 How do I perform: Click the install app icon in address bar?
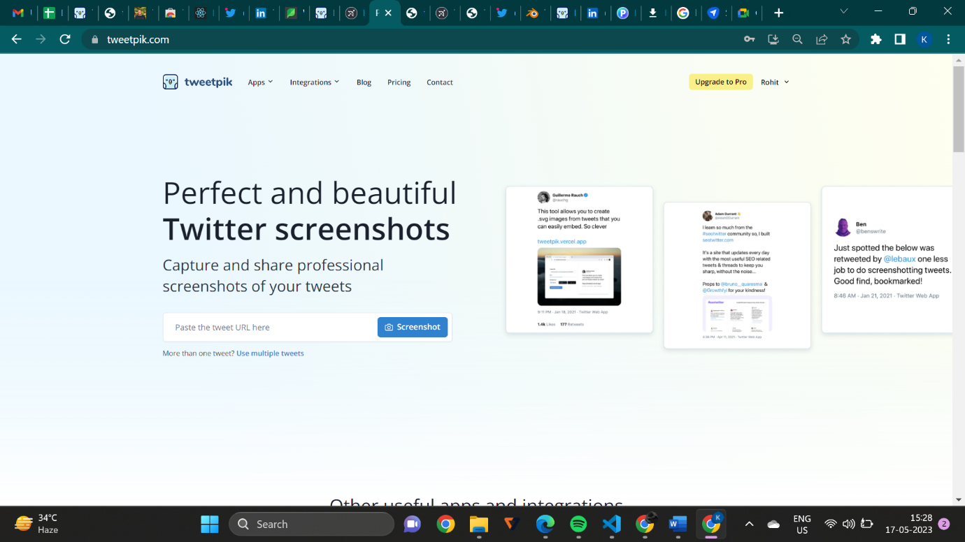tap(773, 40)
